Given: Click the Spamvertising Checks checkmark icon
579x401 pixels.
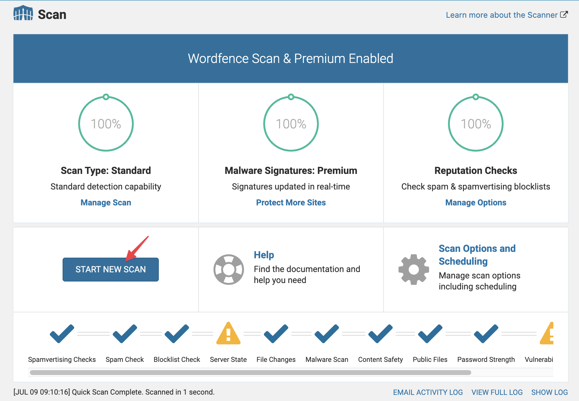Looking at the screenshot, I should tap(62, 333).
